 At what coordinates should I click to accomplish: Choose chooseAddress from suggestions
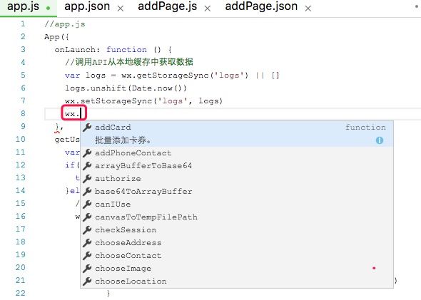click(237, 243)
